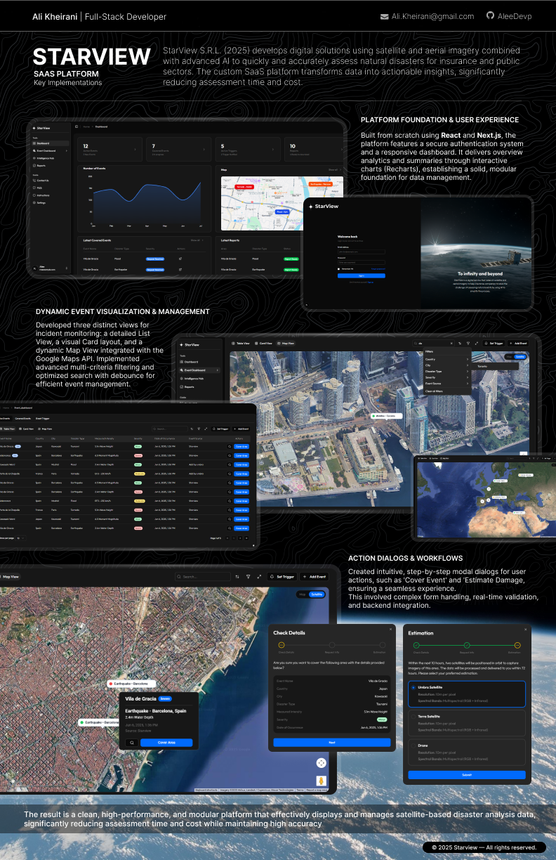Click the magnifier icon in Vila de Gracia popup

click(131, 742)
